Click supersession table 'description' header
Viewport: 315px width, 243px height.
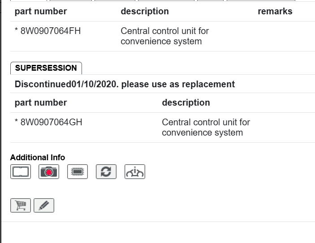tap(186, 102)
